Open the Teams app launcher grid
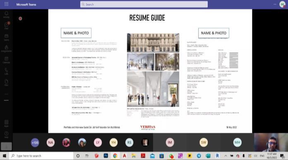This screenshot has height=160, width=288. coord(7,4)
